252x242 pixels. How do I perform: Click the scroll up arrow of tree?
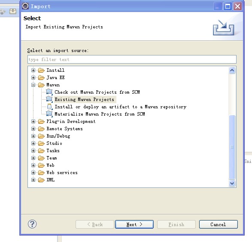pos(232,70)
